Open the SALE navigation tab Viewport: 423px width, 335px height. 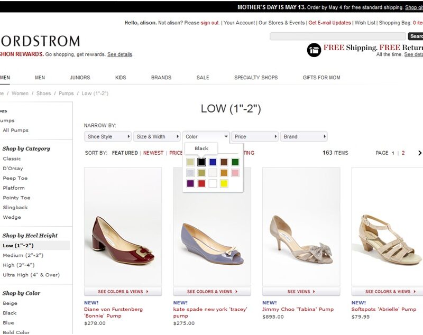tap(203, 78)
